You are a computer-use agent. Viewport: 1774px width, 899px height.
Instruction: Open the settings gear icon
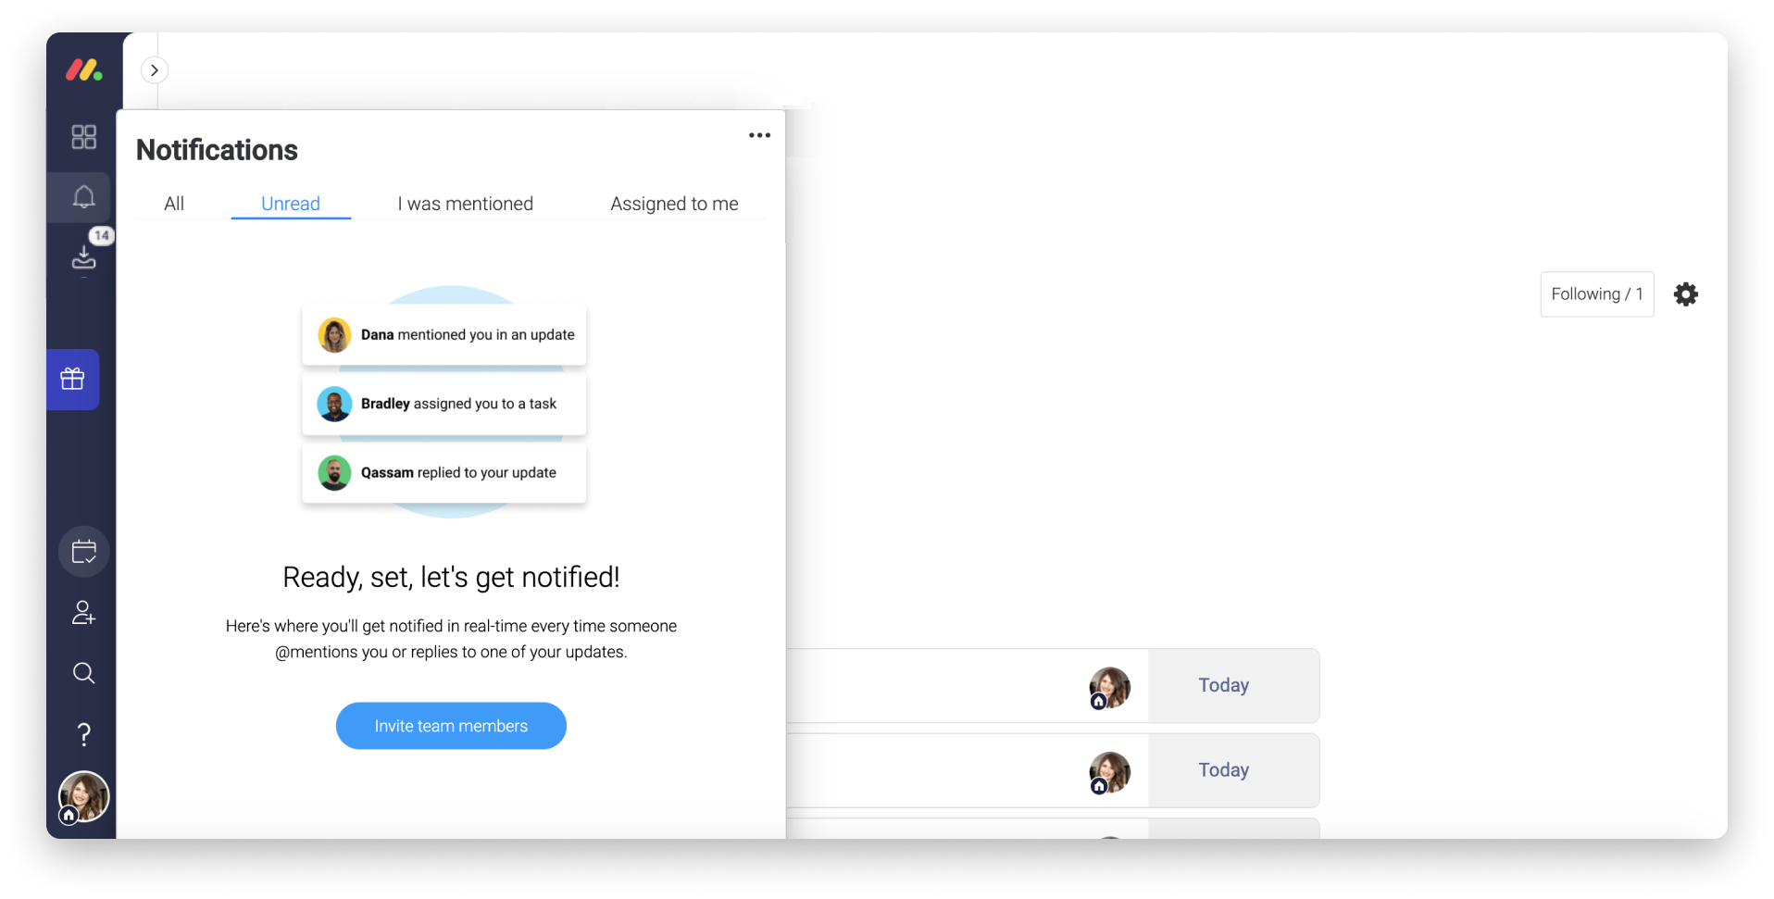[x=1686, y=294]
